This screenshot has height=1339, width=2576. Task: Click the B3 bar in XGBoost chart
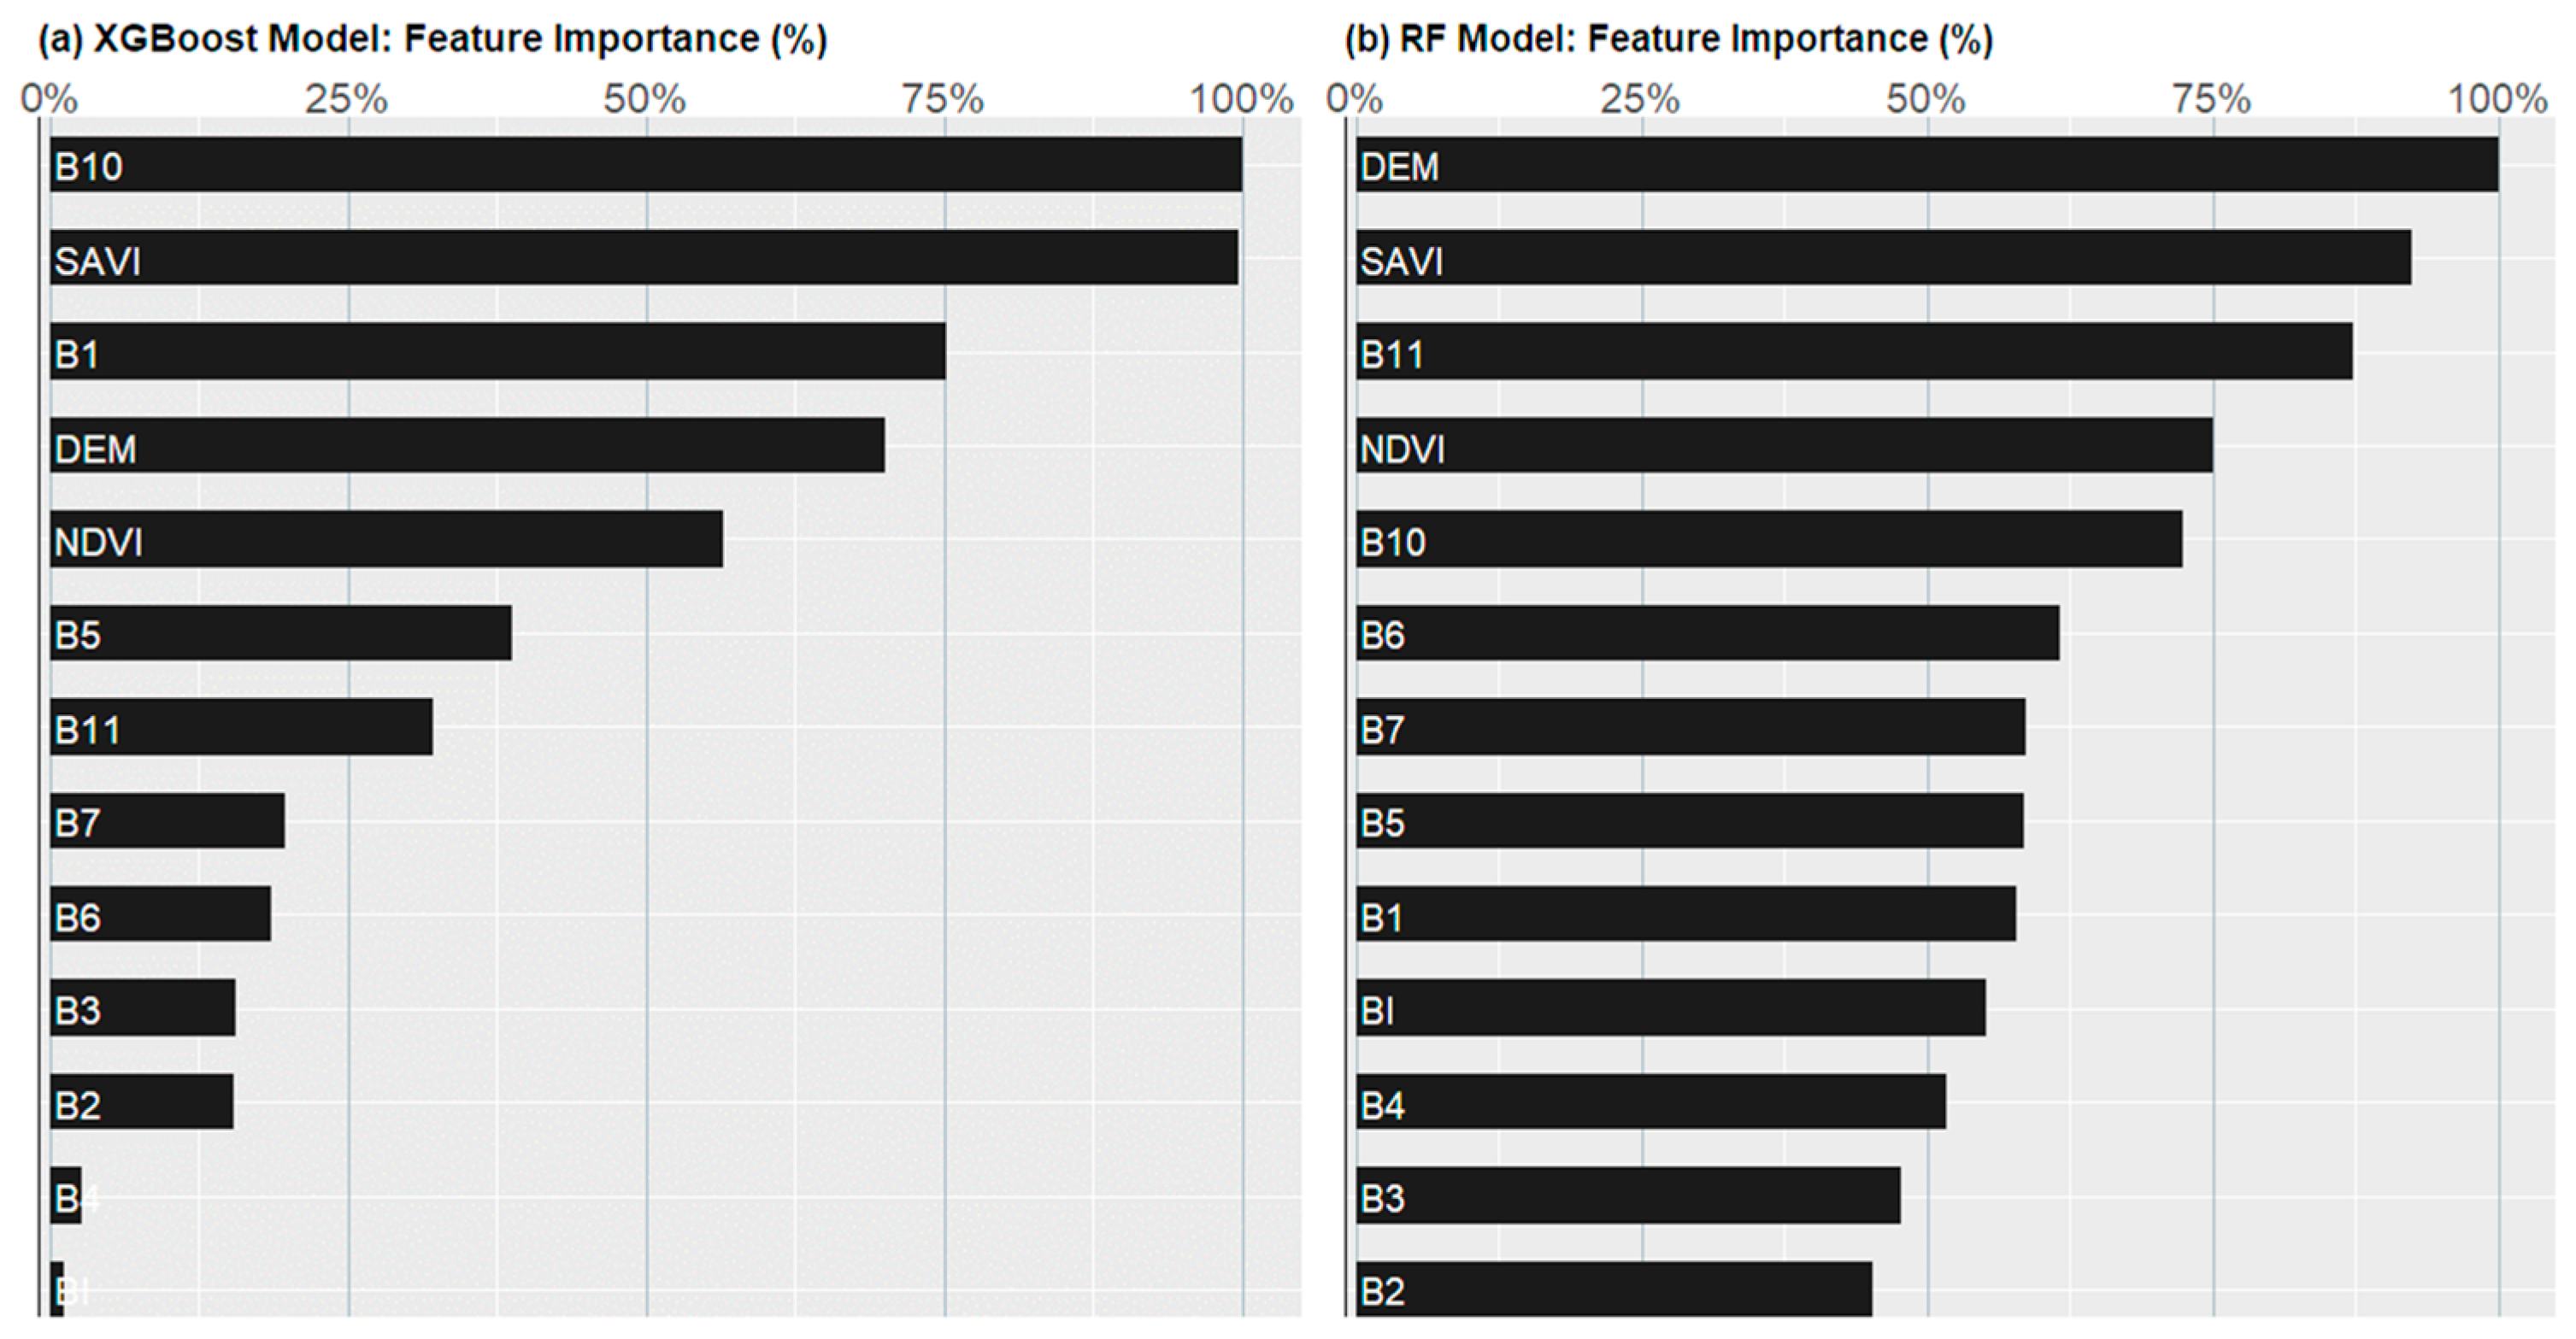click(x=143, y=1008)
